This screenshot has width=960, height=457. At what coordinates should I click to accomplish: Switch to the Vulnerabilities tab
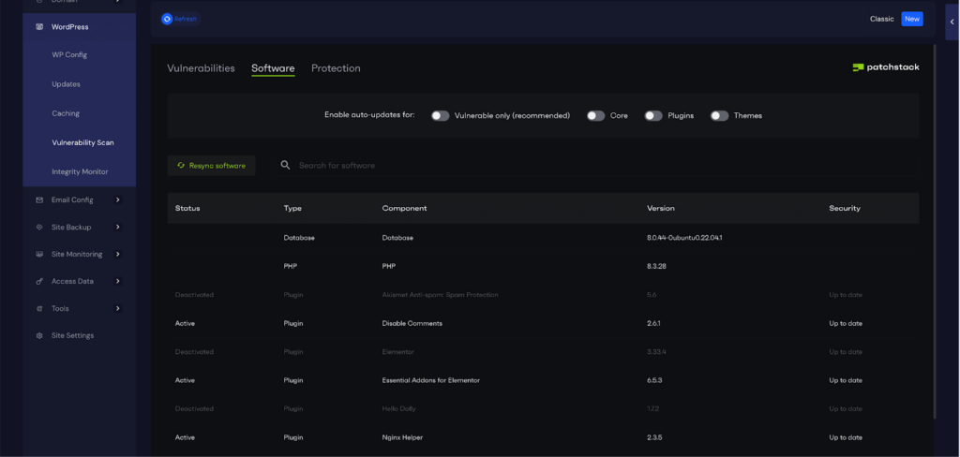click(x=201, y=68)
